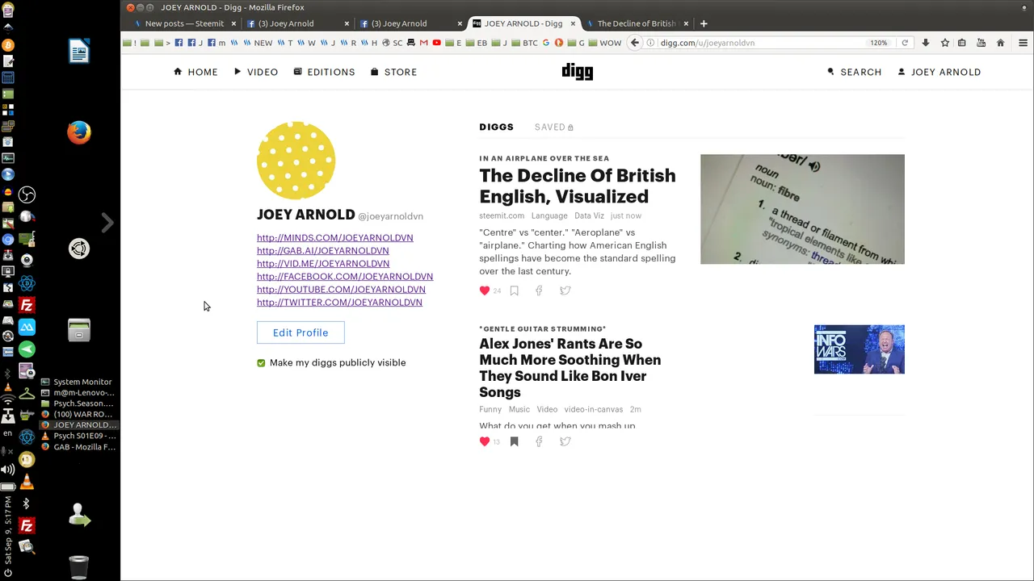The height and width of the screenshot is (581, 1034).
Task: Bookmark this page with the star icon
Action: (x=944, y=43)
